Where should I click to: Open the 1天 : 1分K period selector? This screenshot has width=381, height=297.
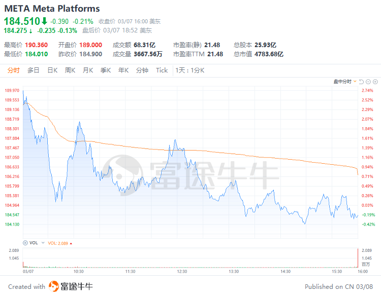click(x=190, y=70)
